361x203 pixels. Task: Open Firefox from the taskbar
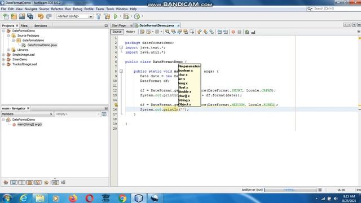(x=73, y=198)
